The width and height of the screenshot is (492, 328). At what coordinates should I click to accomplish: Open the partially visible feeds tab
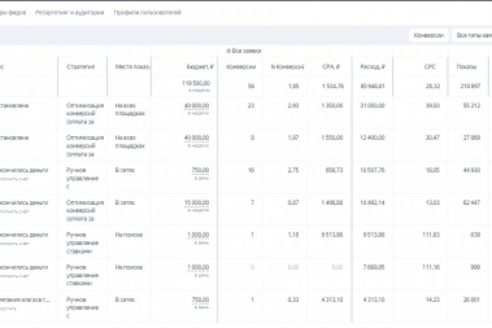(x=12, y=13)
